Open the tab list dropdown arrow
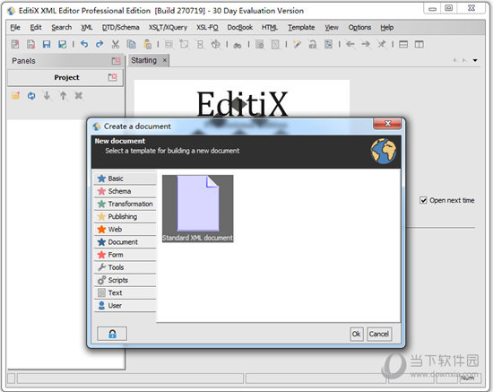The width and height of the screenshot is (493, 392). [475, 60]
